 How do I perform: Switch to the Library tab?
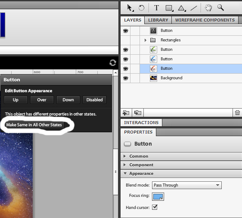coord(158,20)
